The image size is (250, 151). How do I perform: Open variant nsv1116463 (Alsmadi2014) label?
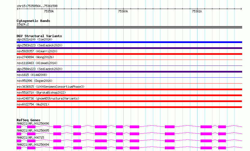point(37,63)
